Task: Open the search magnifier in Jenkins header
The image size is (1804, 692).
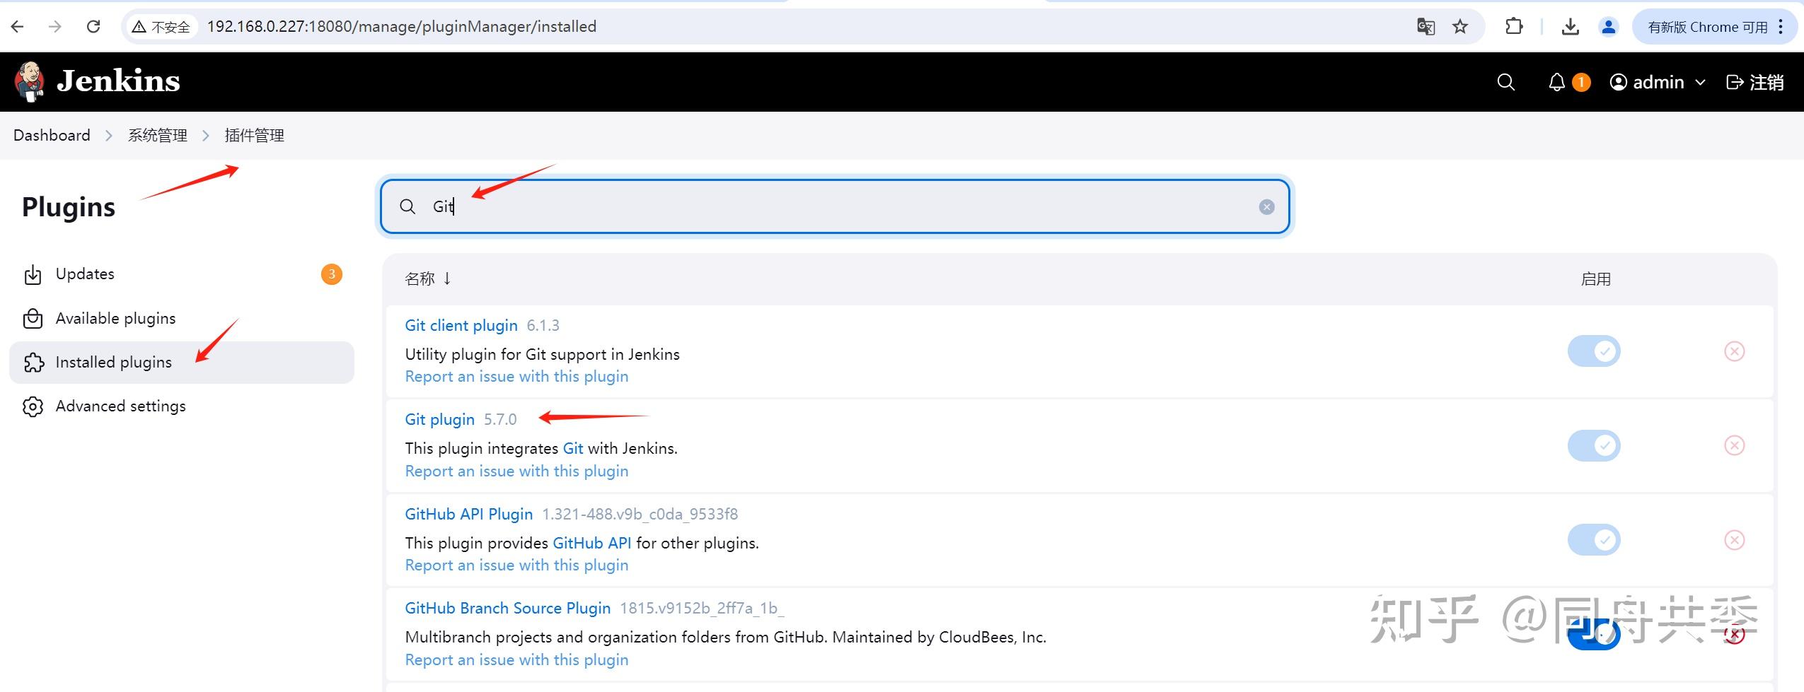Action: click(1505, 81)
